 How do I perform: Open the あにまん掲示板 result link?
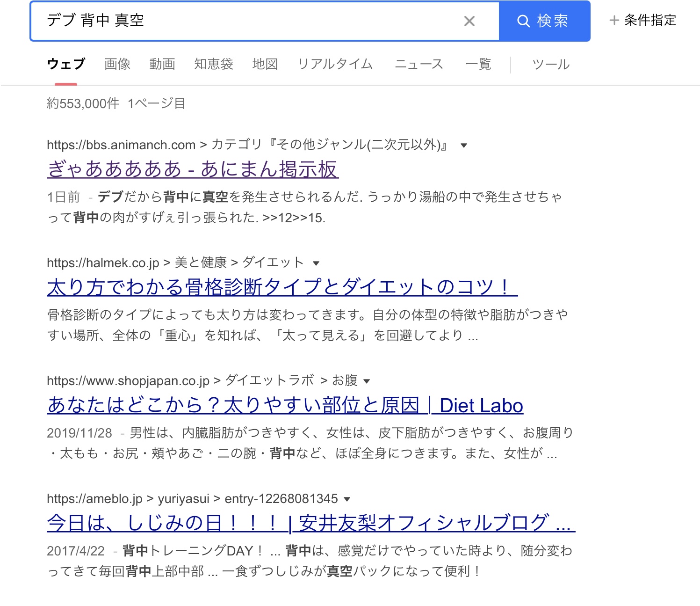click(193, 169)
